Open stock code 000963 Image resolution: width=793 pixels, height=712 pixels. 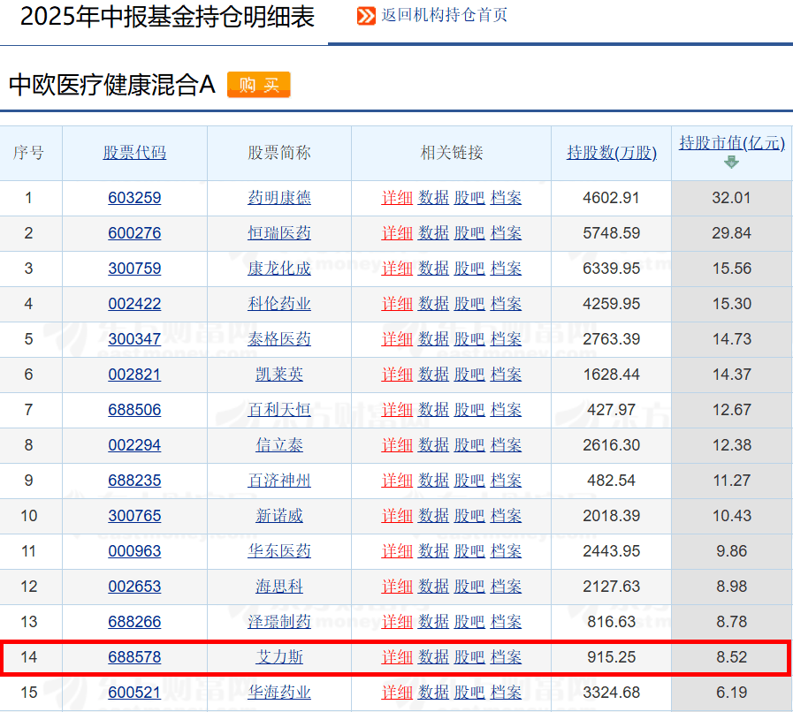pos(134,551)
